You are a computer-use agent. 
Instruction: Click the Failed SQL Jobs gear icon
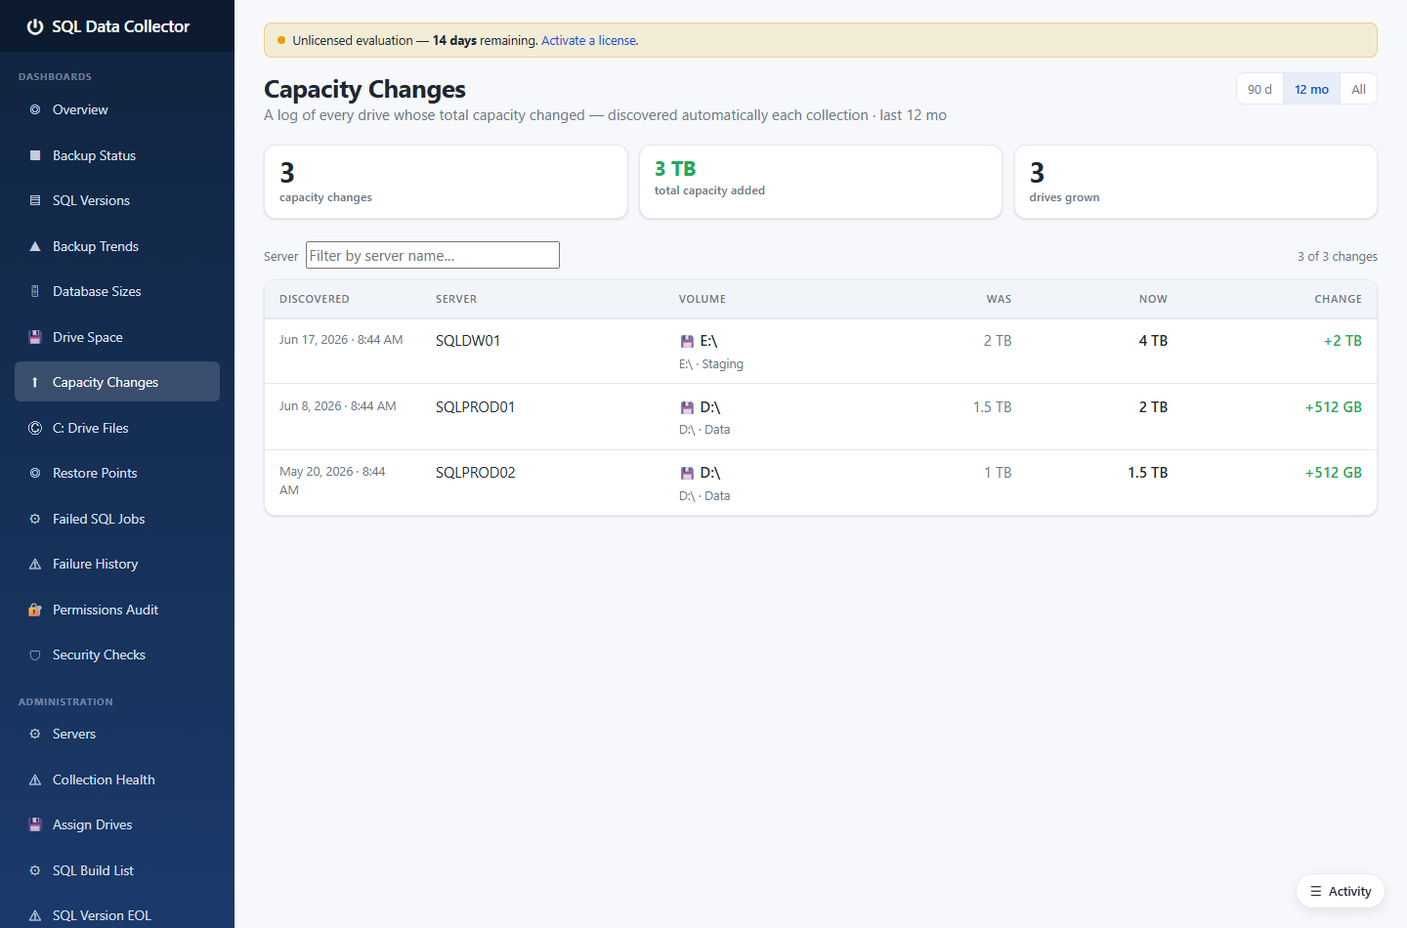point(35,519)
